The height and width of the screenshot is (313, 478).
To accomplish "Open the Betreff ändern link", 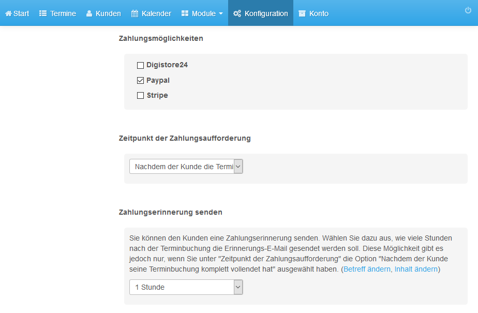I will (x=367, y=269).
